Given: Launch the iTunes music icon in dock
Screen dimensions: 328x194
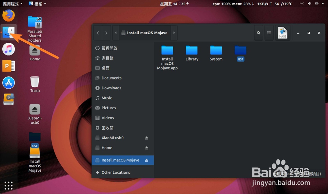Looking at the screenshot, I should click(9, 49).
